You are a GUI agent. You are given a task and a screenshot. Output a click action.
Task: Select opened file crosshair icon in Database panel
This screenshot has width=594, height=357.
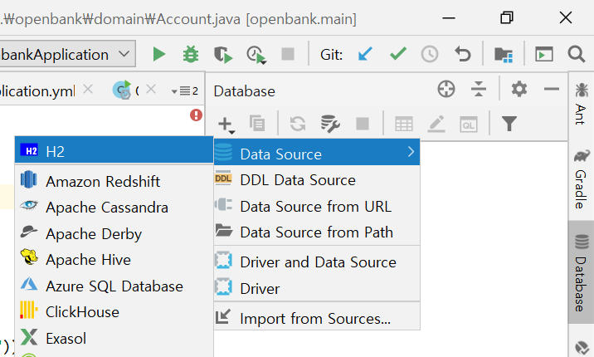tap(446, 90)
